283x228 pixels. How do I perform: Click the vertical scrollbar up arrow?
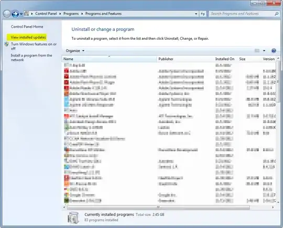[278, 58]
